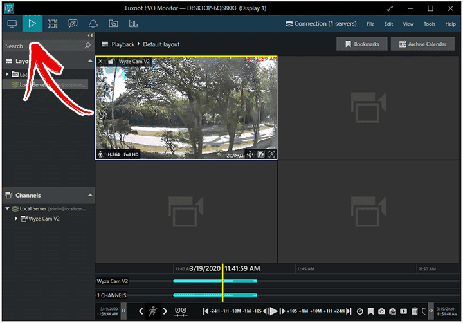463x323 pixels.
Task: Toggle the PTZ control icon on camera view
Action: (x=250, y=154)
